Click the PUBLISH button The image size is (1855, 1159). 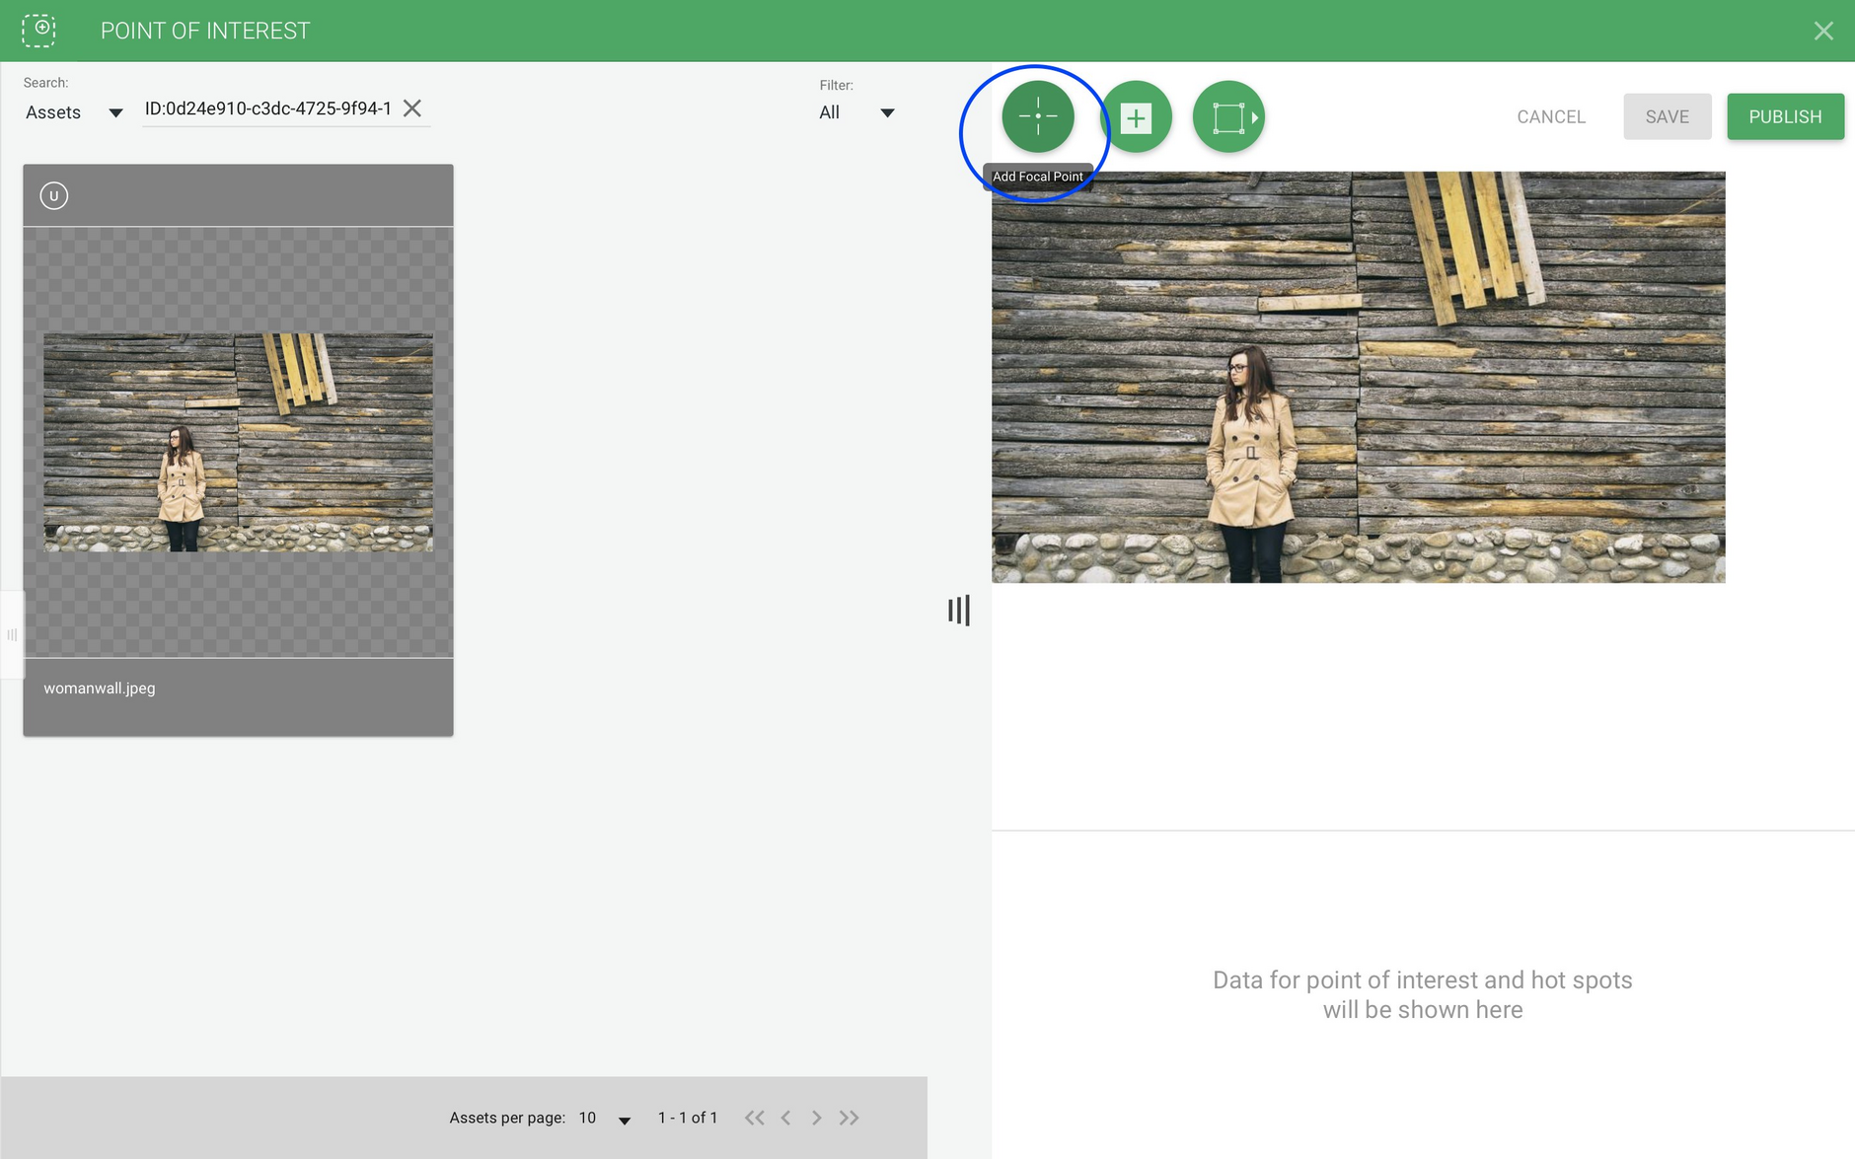[x=1785, y=116]
